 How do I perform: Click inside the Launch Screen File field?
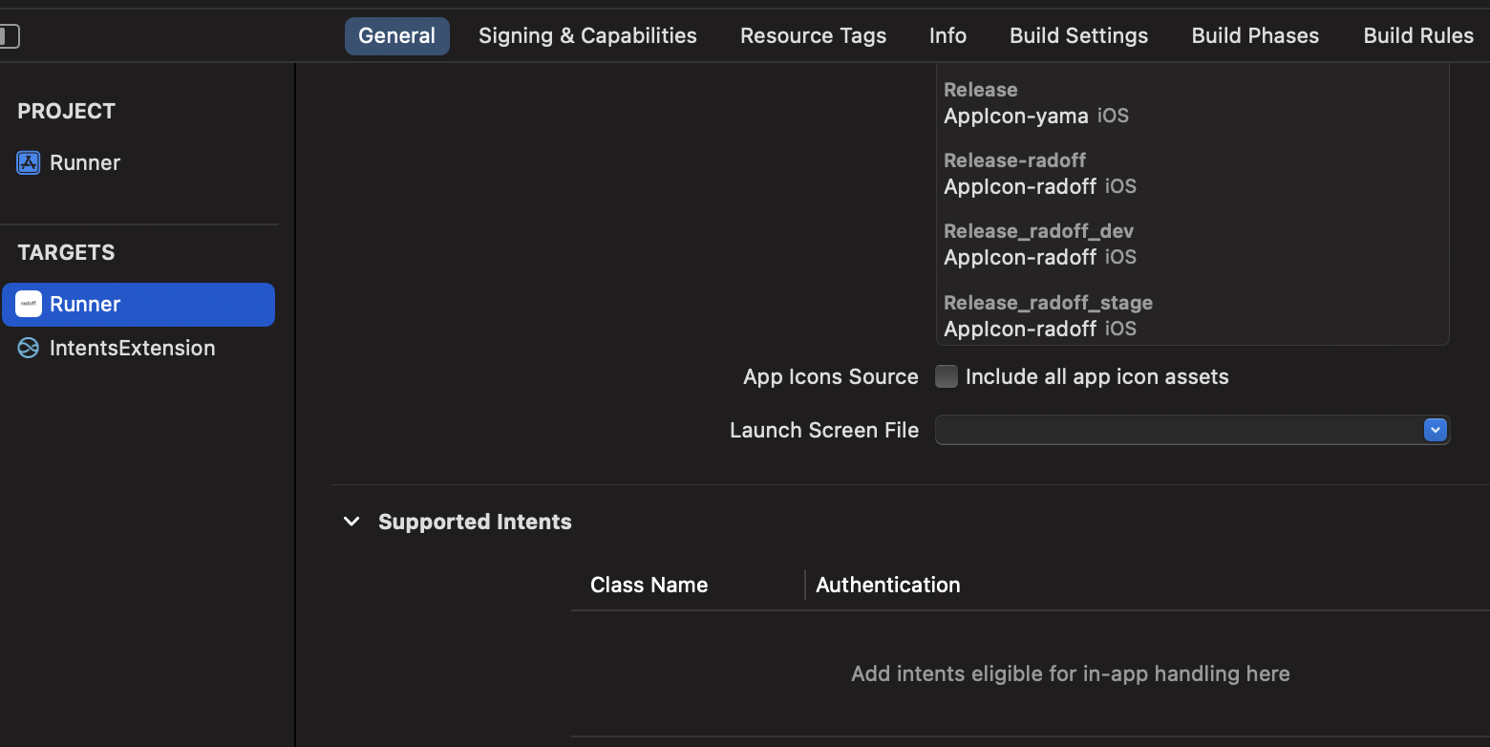click(x=1177, y=430)
